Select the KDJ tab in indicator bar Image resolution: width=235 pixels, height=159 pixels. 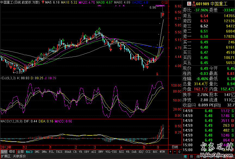141,152
